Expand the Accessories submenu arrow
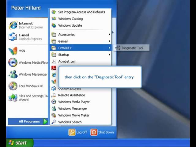 [x=109, y=34]
